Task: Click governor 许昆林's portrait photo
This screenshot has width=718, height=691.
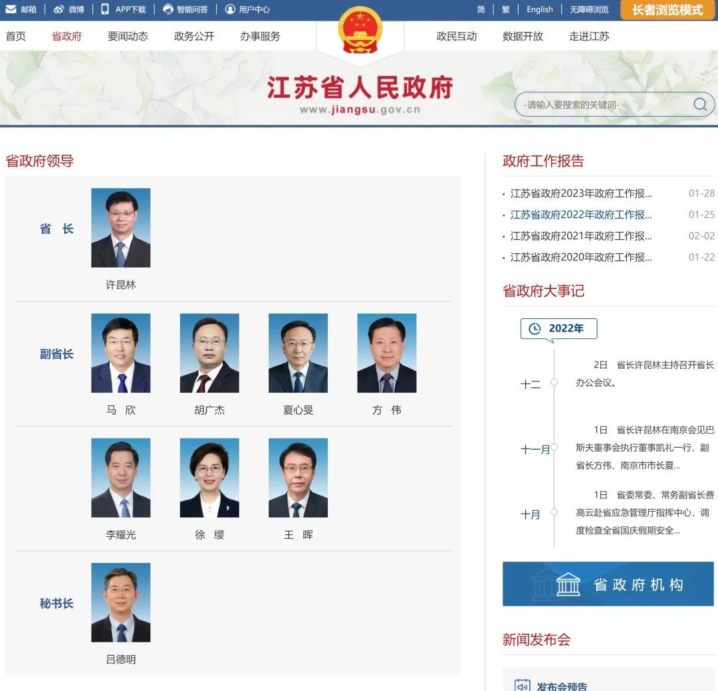Action: 120,227
